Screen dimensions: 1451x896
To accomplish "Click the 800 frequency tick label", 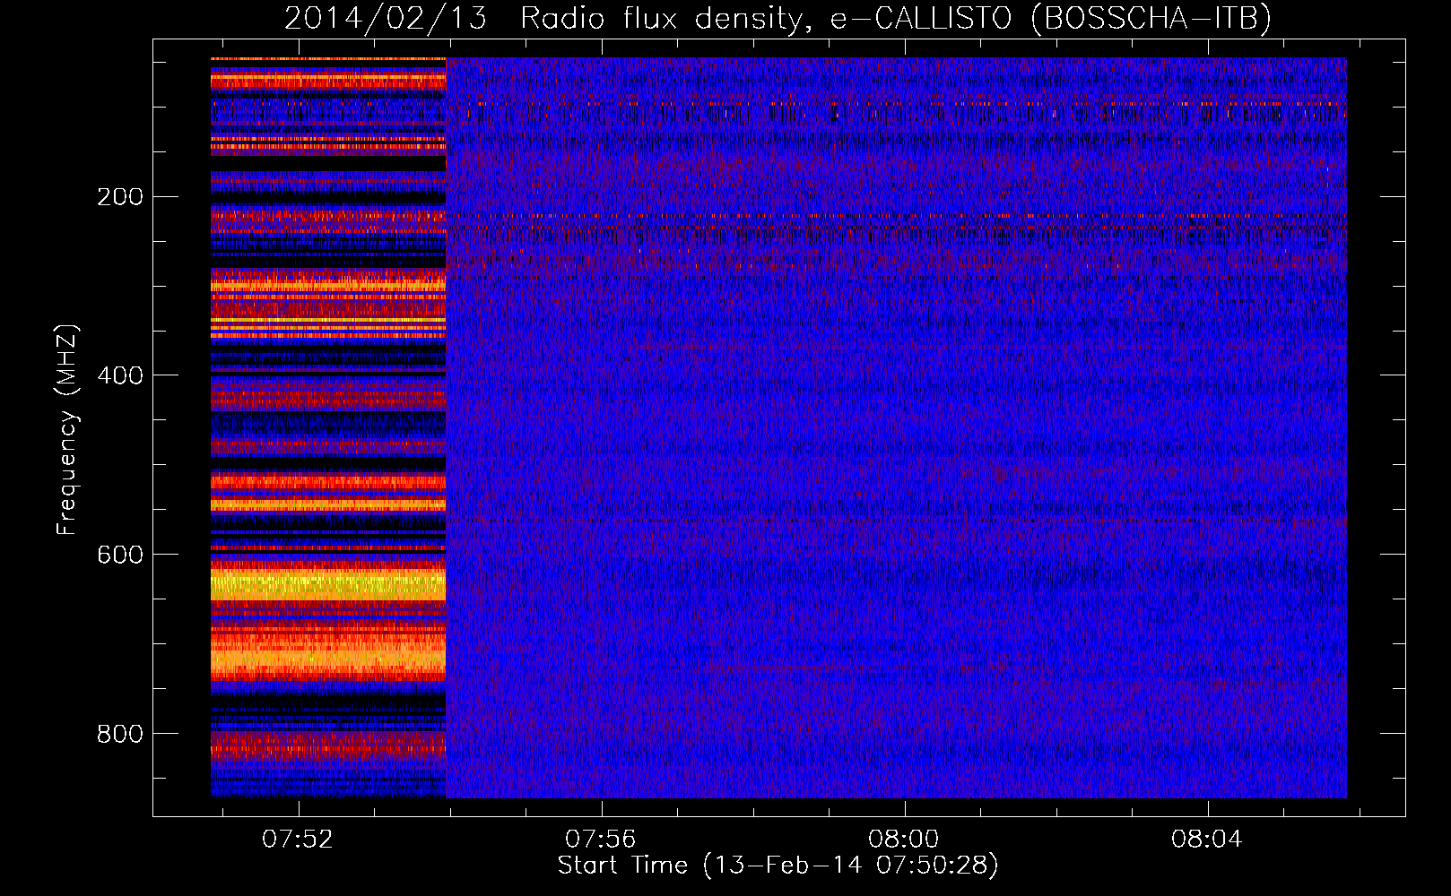I will [x=120, y=734].
